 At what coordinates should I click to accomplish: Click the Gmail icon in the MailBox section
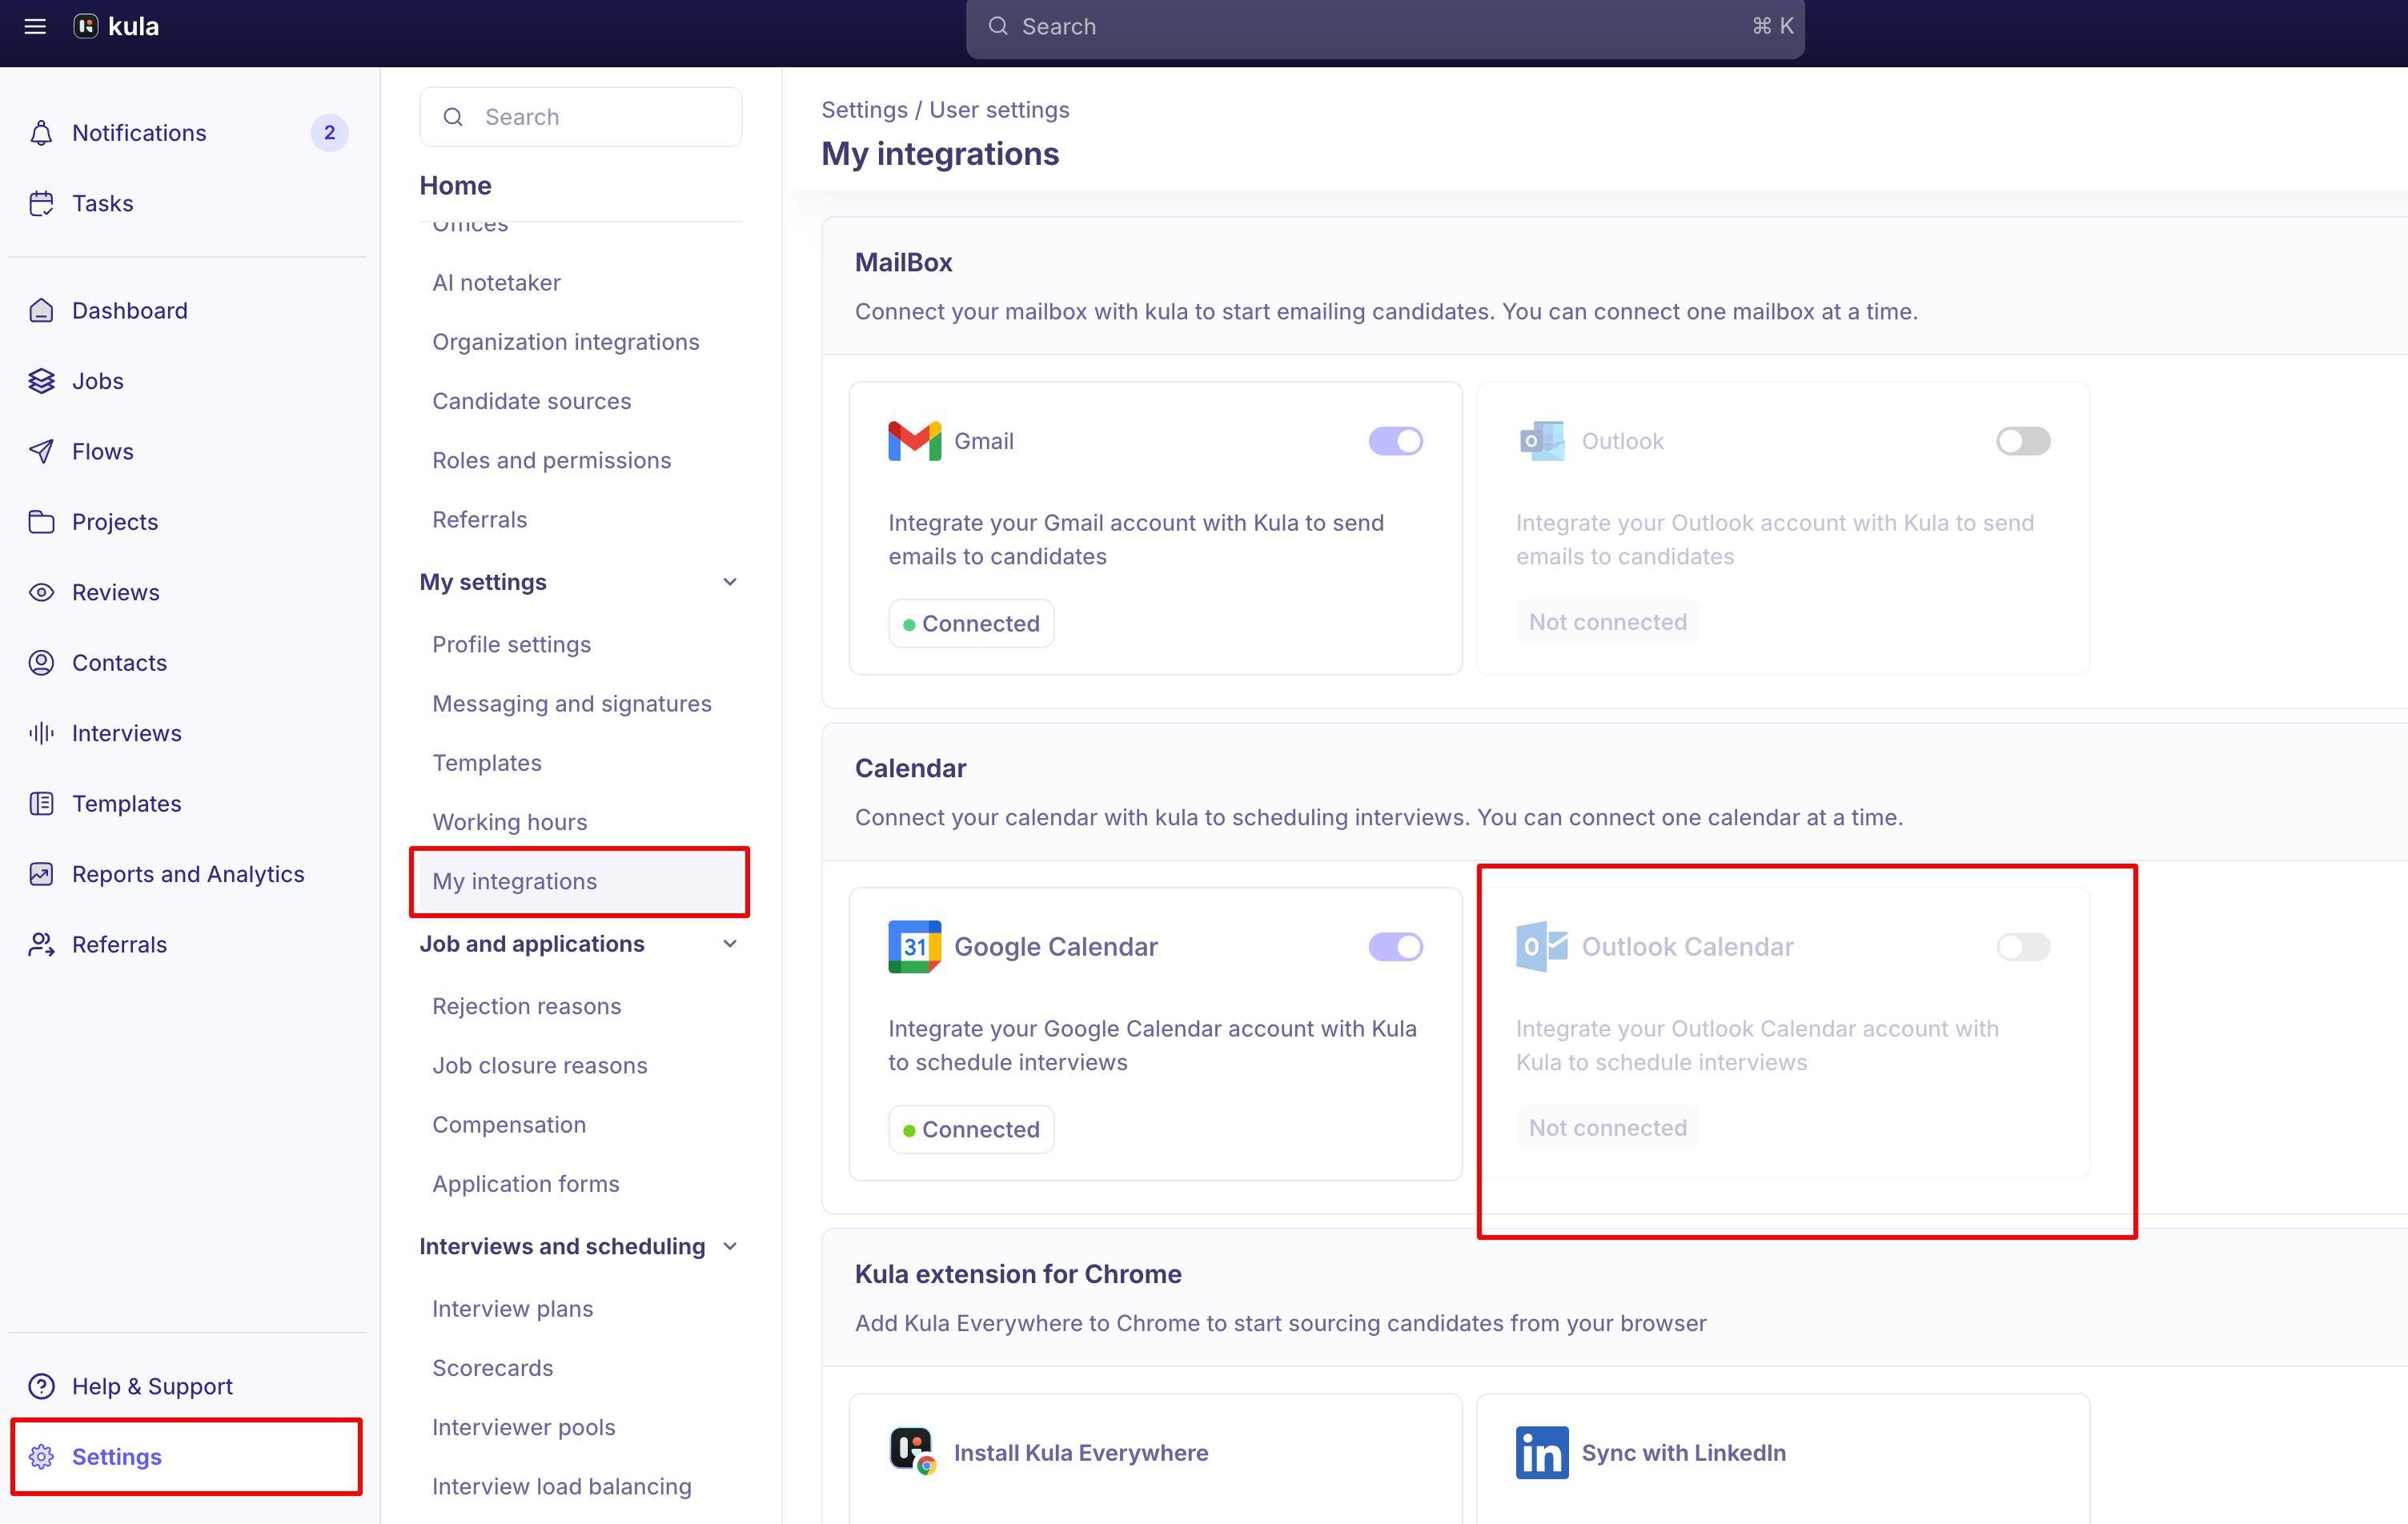[913, 440]
